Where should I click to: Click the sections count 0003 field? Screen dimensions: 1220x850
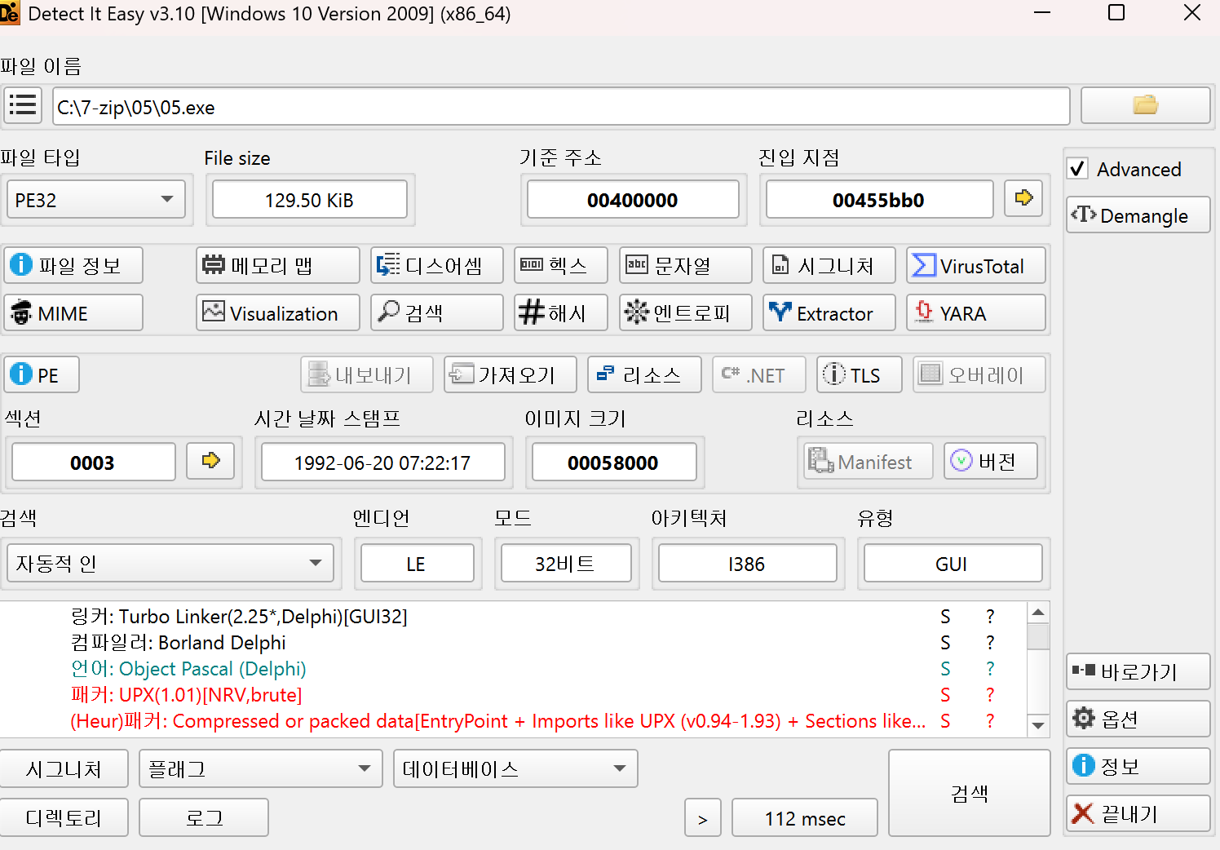click(x=93, y=462)
